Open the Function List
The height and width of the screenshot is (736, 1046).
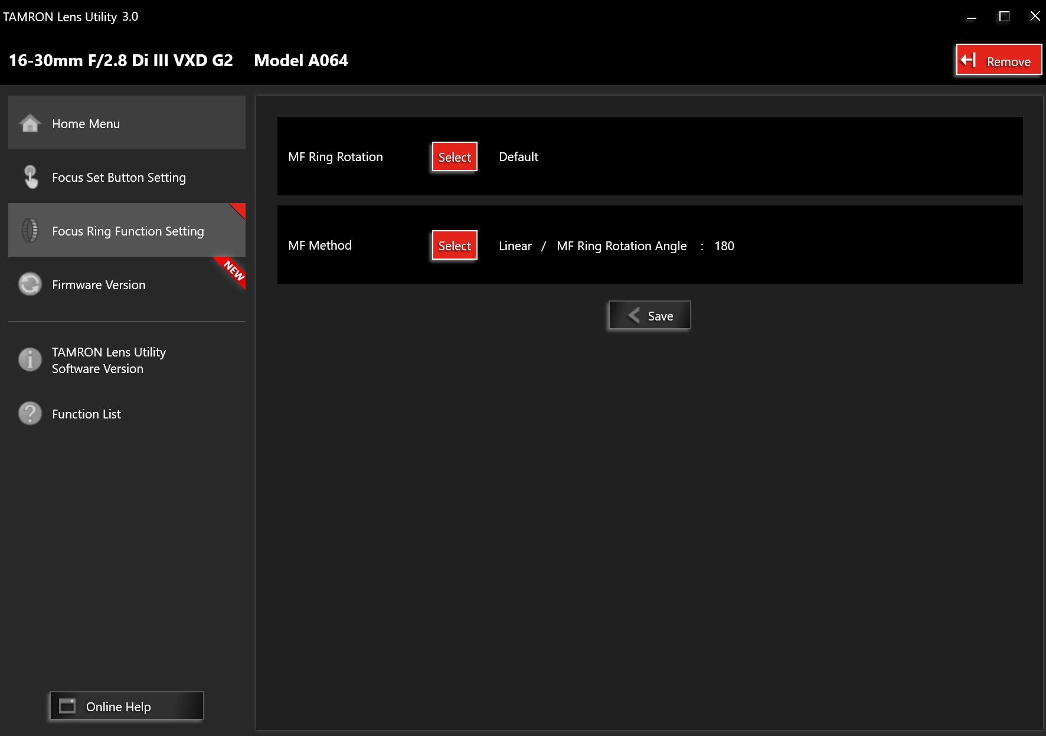coord(127,414)
